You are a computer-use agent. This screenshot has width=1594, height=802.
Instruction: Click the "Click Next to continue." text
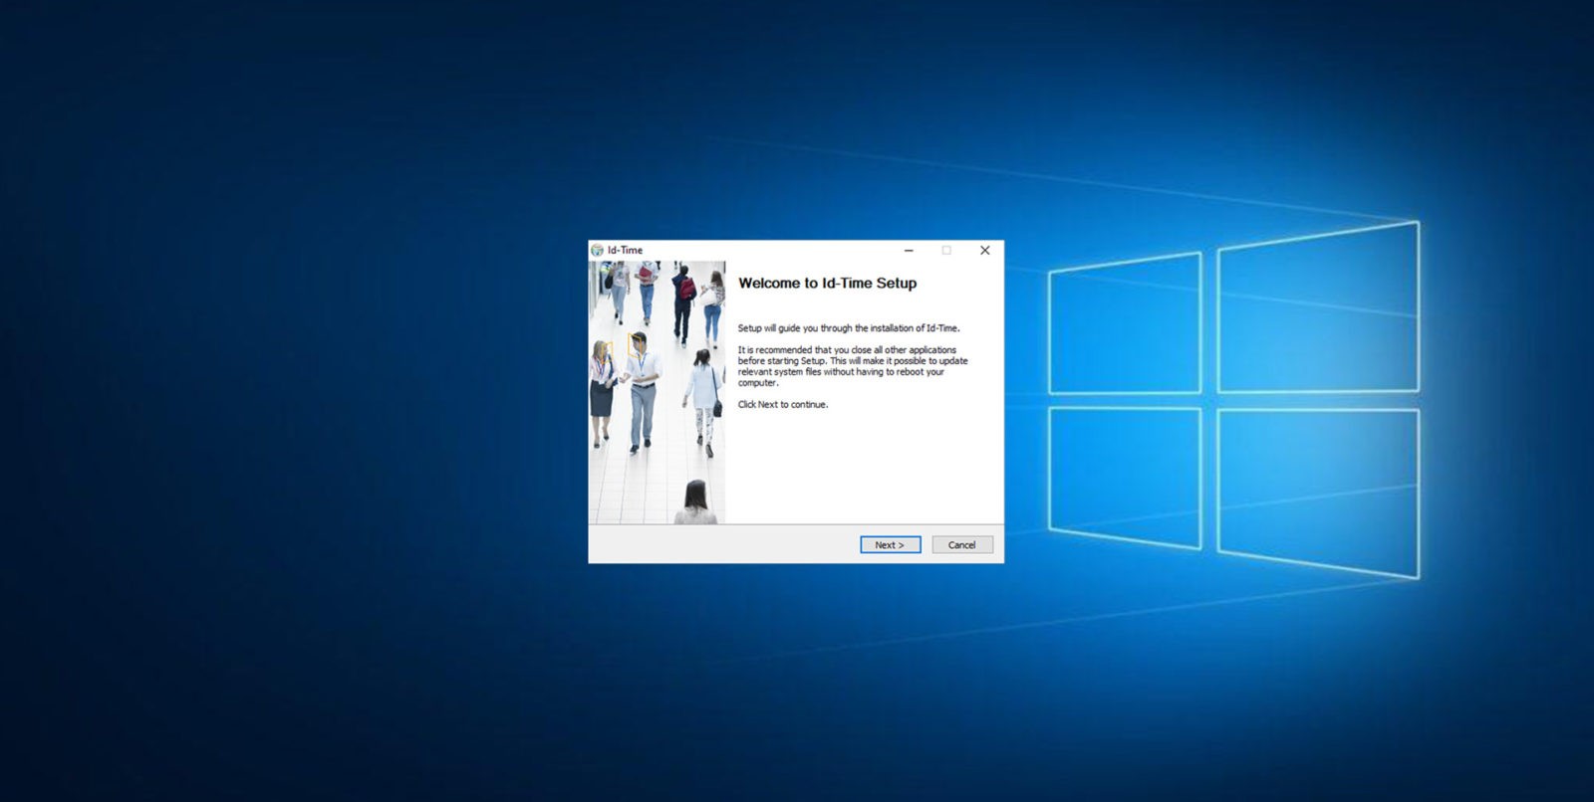tap(782, 405)
